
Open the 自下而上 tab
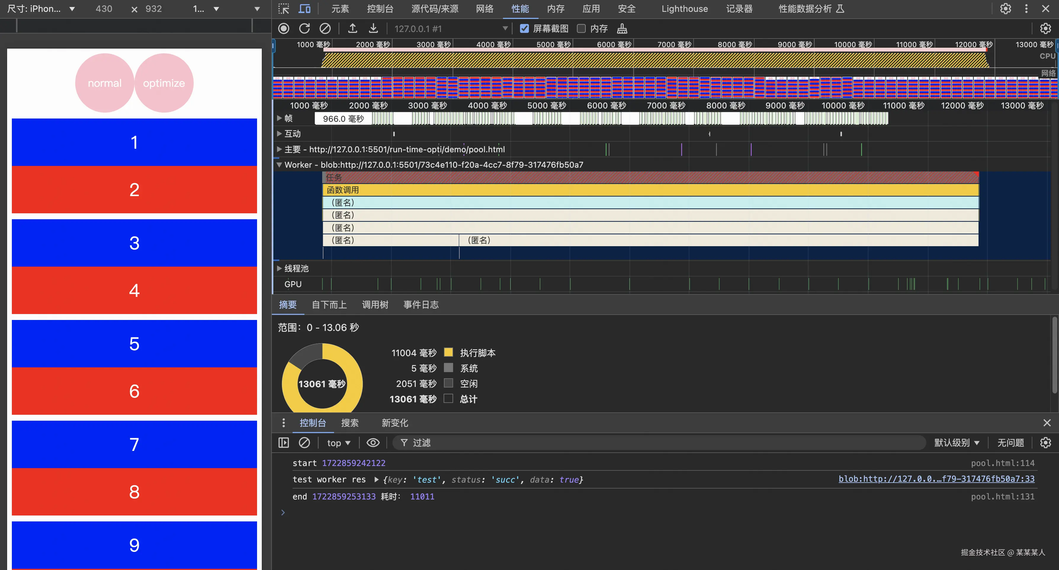(329, 304)
